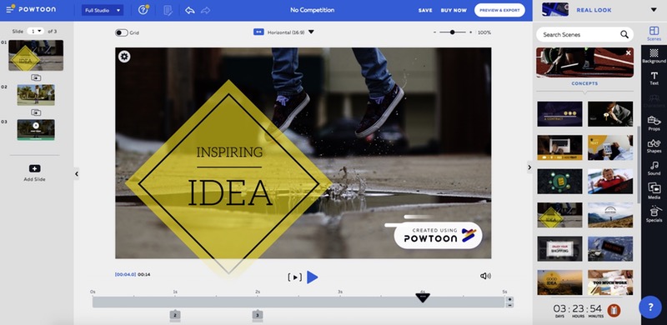667x325 pixels.
Task: Switch to the Scenes tab
Action: point(654,33)
